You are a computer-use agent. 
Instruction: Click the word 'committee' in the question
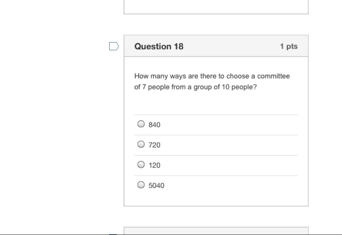(273, 76)
